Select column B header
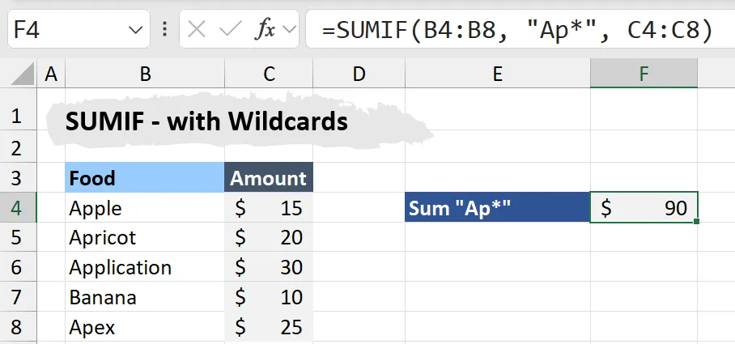The height and width of the screenshot is (344, 735). [x=145, y=74]
